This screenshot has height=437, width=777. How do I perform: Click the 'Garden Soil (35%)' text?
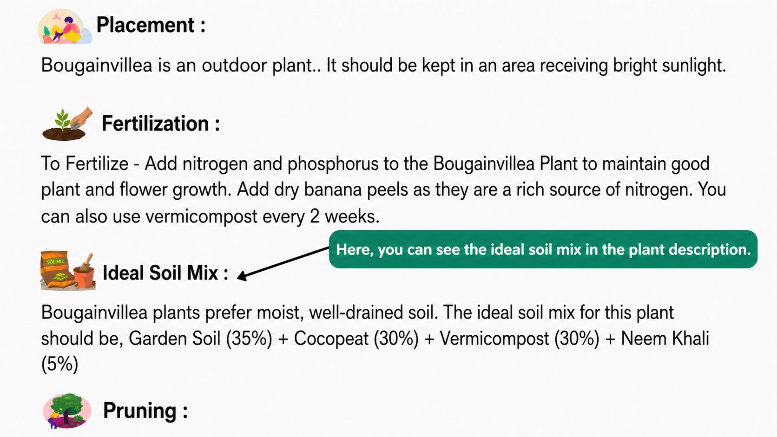coord(200,339)
